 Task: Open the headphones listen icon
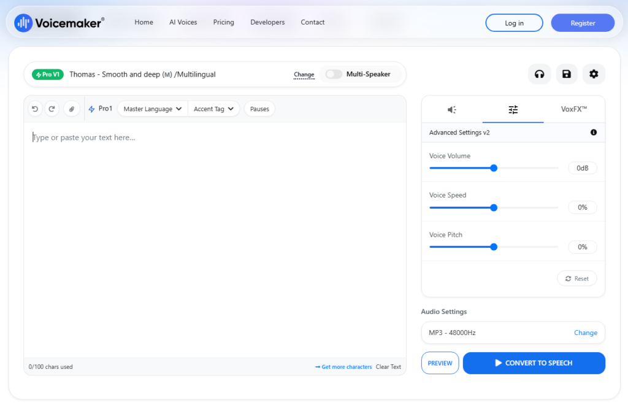click(539, 74)
